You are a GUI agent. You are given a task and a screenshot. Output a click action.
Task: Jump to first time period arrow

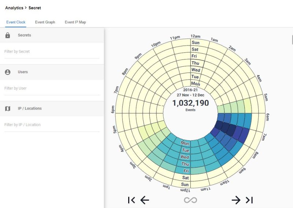tap(131, 200)
